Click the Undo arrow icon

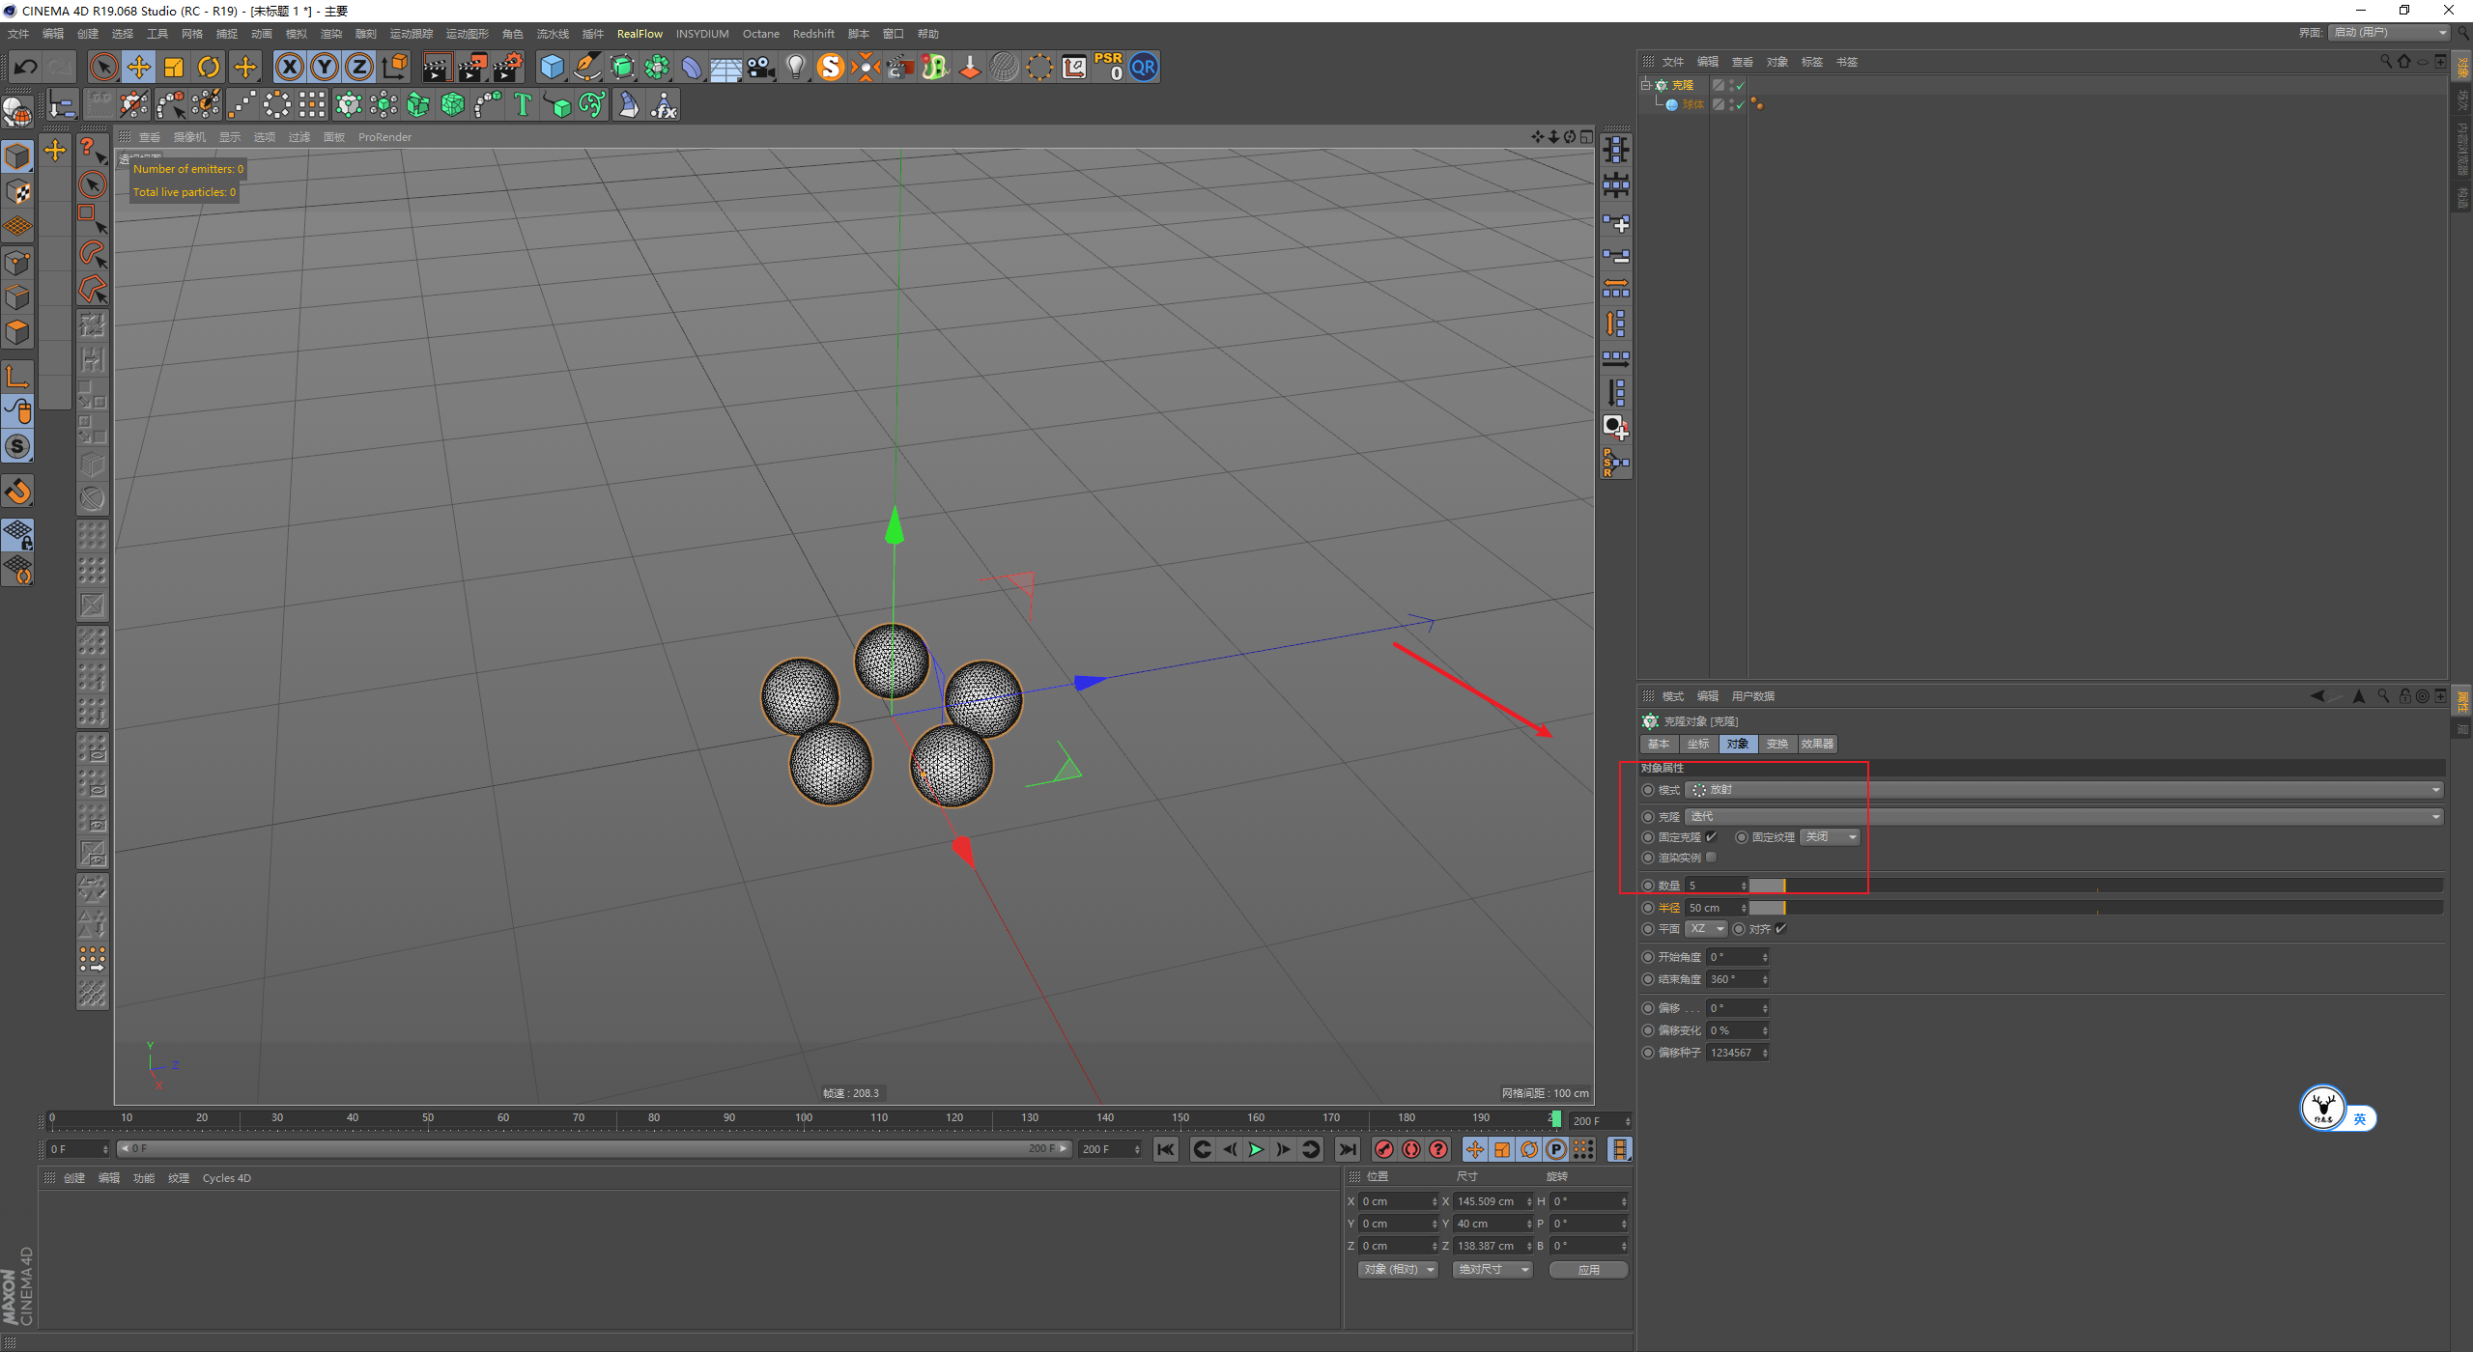point(26,67)
